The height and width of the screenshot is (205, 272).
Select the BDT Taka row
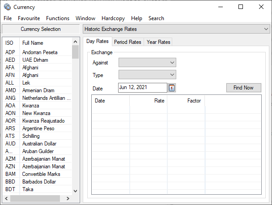tap(37, 189)
